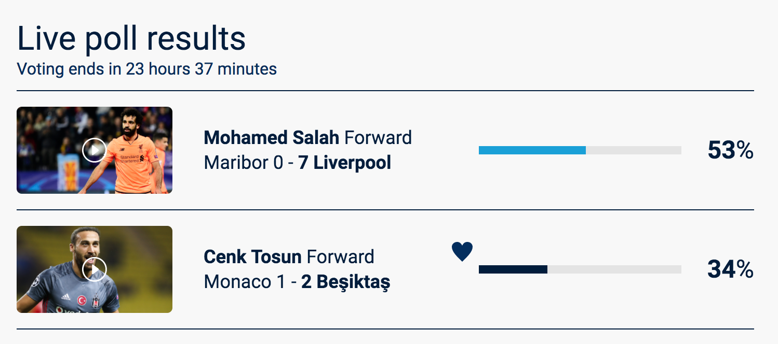
Task: Click the Monaco team name
Action: [237, 282]
